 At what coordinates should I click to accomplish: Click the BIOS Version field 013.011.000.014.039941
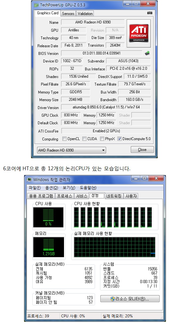pyautogui.click(x=102, y=53)
